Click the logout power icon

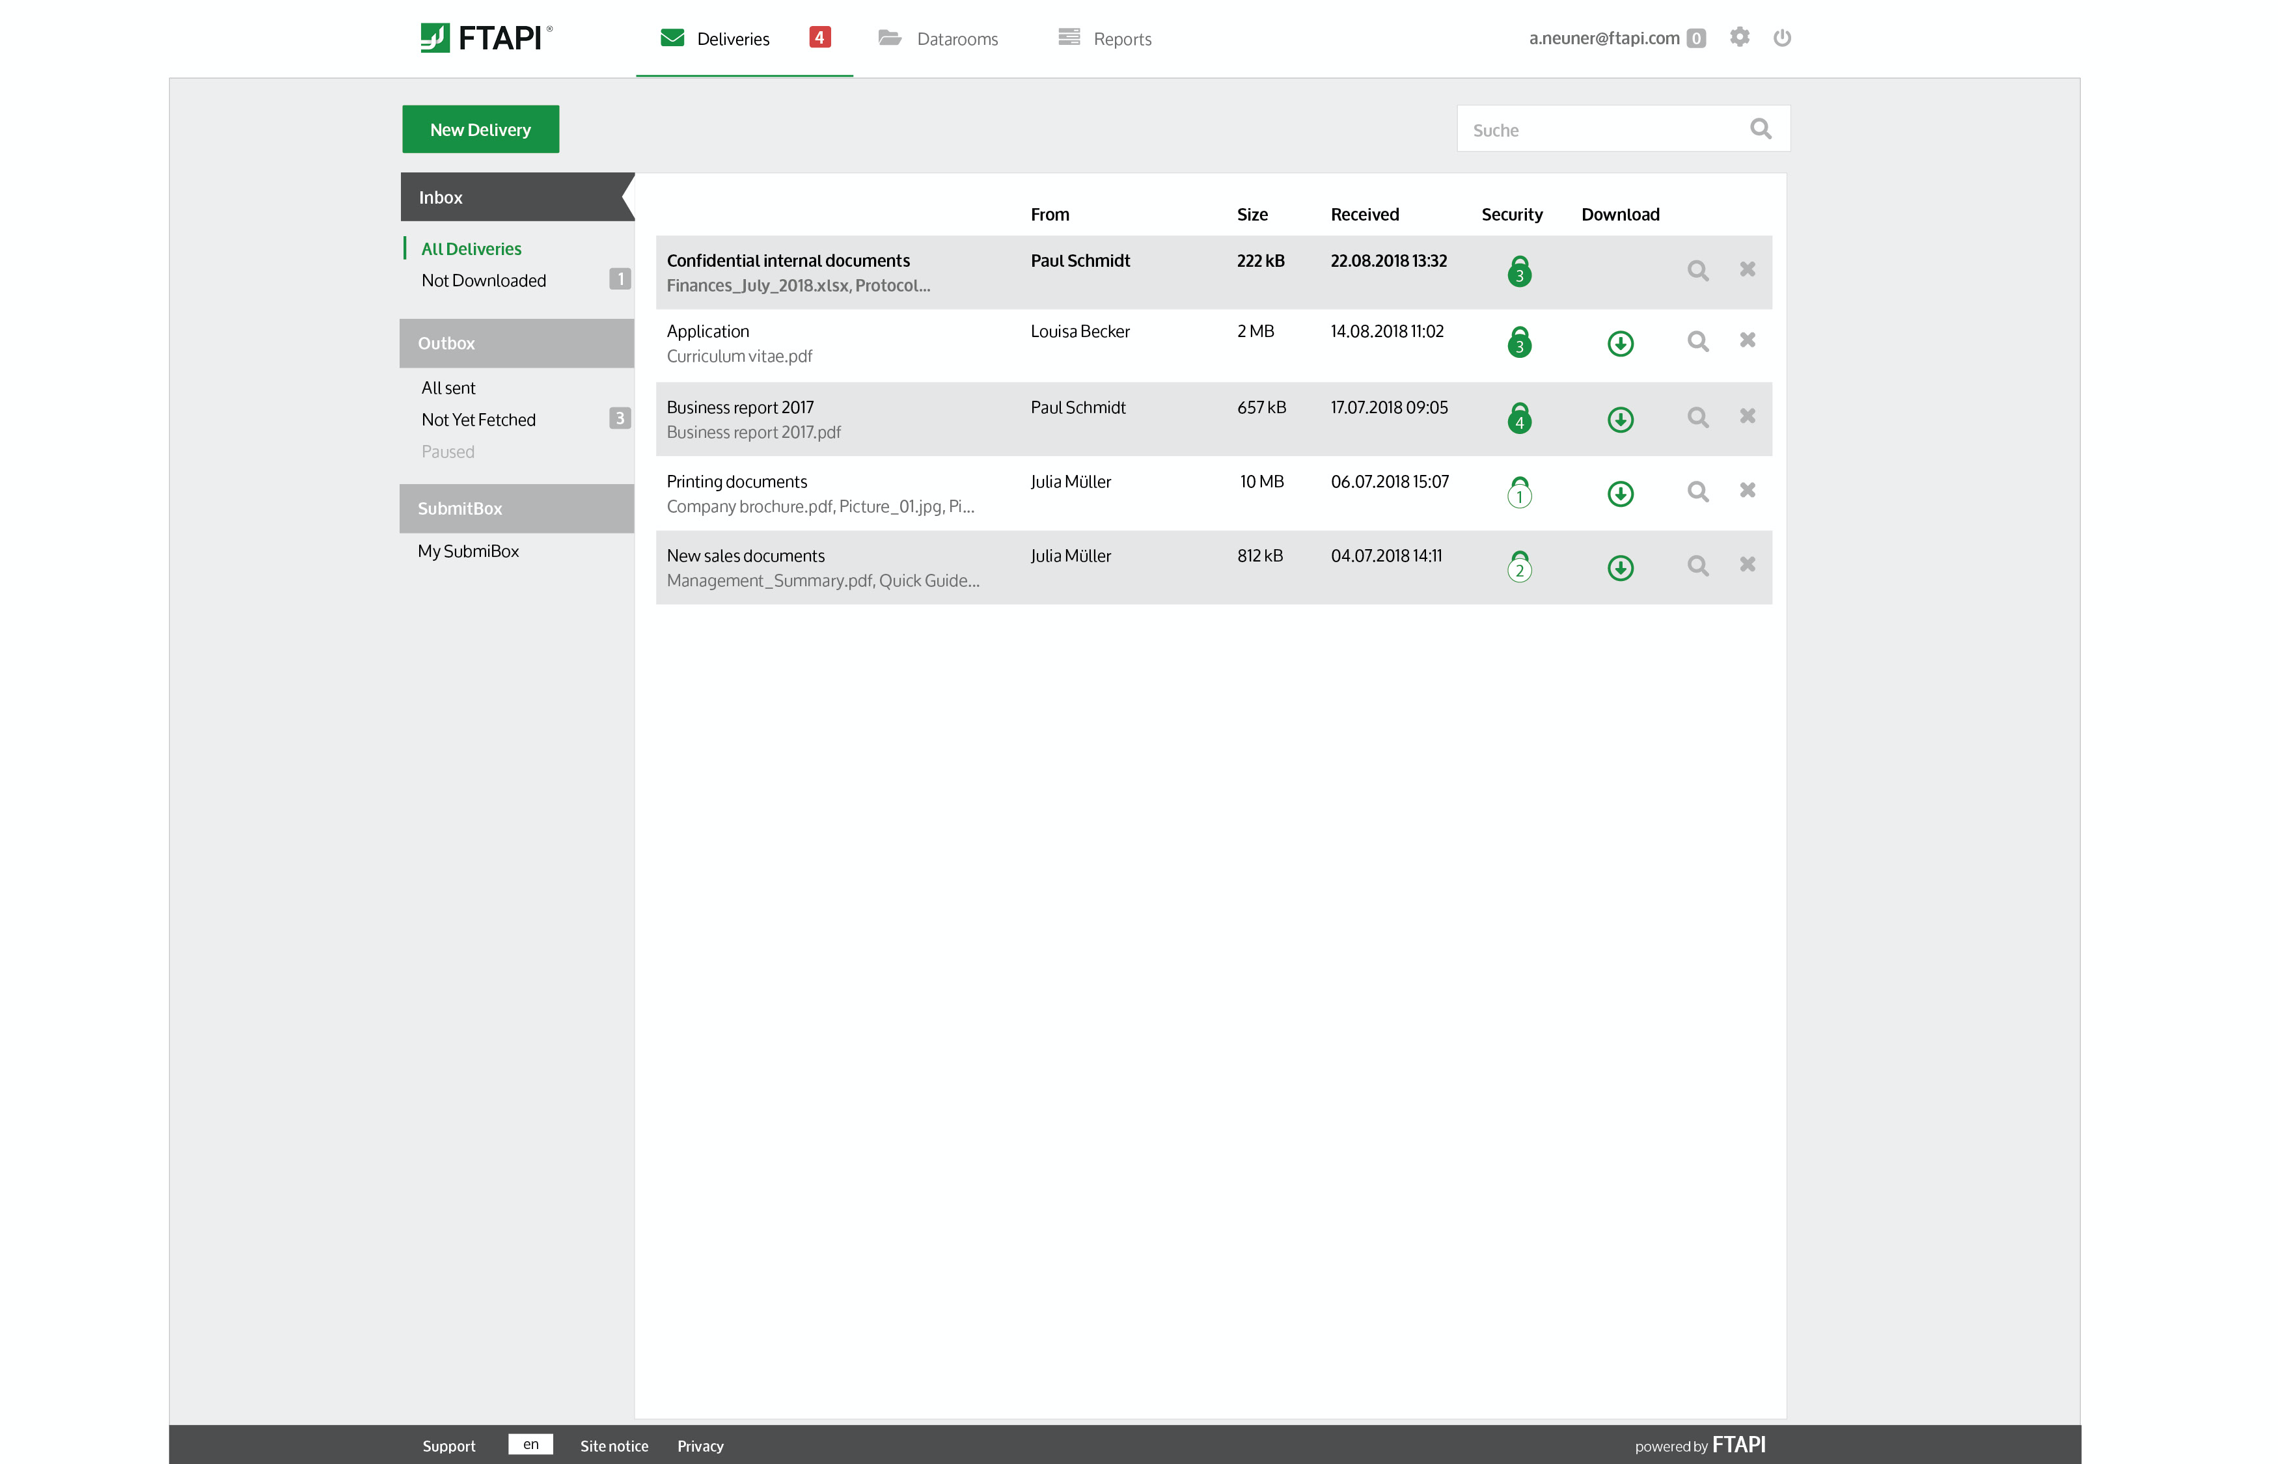pos(1781,37)
